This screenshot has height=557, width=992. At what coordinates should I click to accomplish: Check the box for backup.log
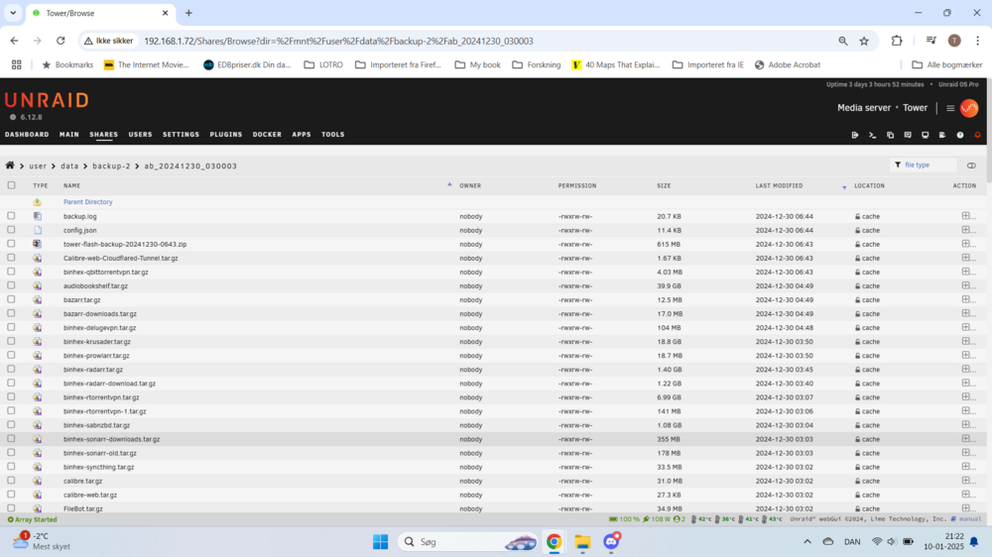11,216
